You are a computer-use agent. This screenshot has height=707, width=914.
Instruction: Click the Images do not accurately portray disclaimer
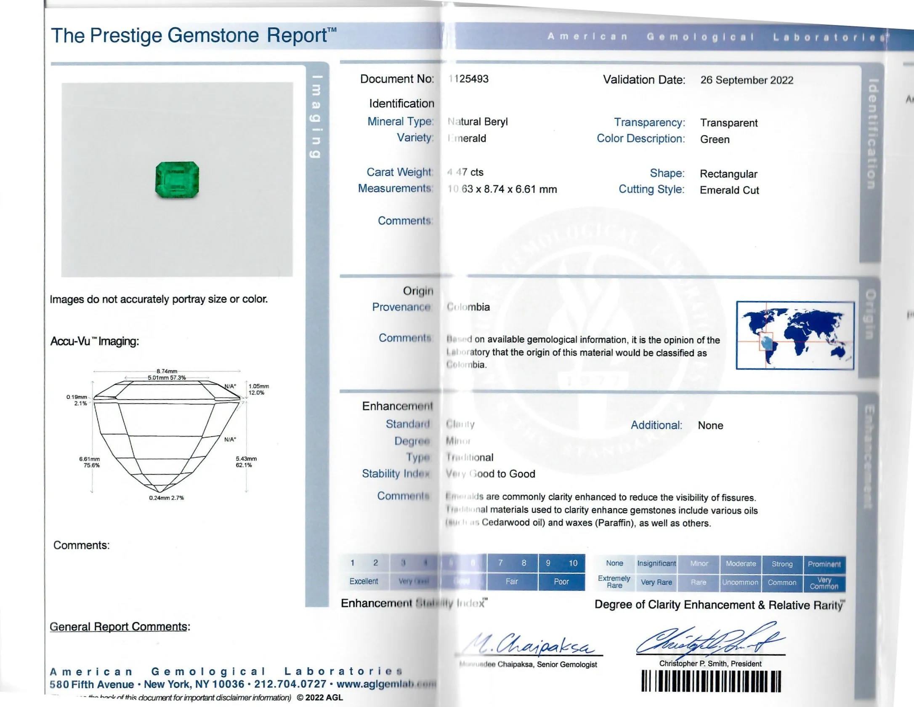pyautogui.click(x=159, y=299)
